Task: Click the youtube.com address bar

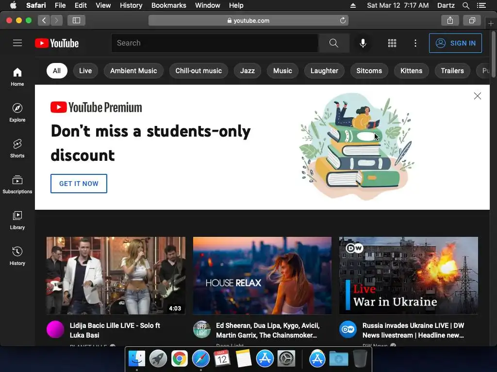Action: coord(248,20)
